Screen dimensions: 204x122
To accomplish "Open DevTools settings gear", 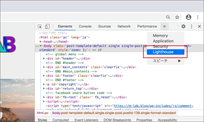I will [x=183, y=26].
